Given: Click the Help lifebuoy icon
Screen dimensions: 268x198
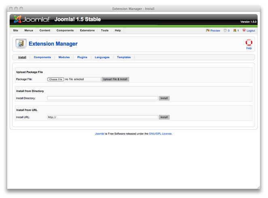Looking at the screenshot, I should coord(249,42).
